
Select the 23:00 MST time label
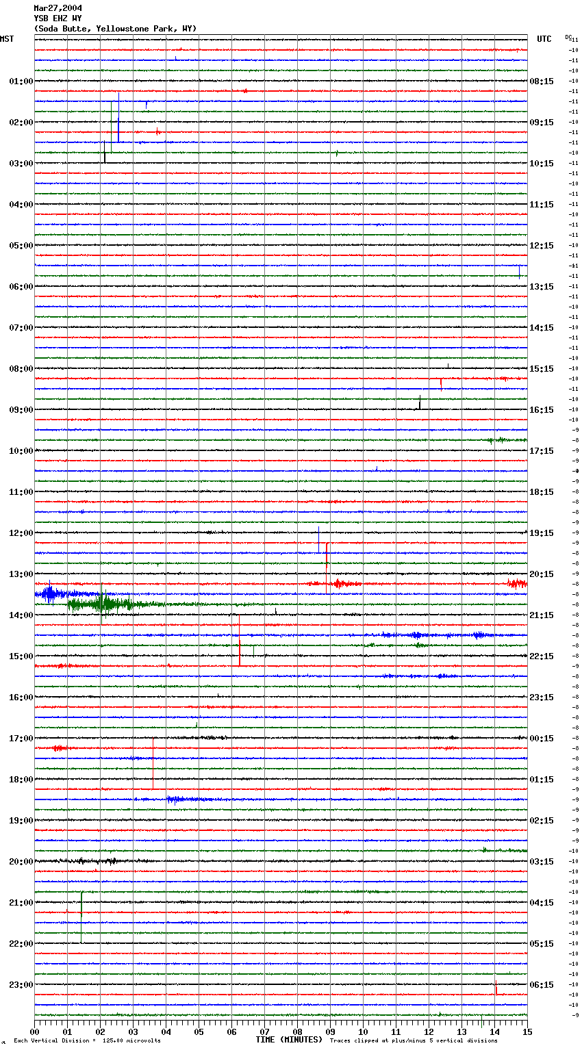[x=21, y=985]
